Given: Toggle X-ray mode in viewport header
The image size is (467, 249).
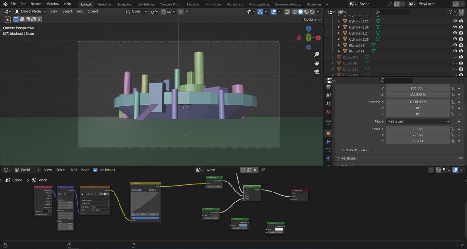Looking at the screenshot, I should (x=286, y=11).
